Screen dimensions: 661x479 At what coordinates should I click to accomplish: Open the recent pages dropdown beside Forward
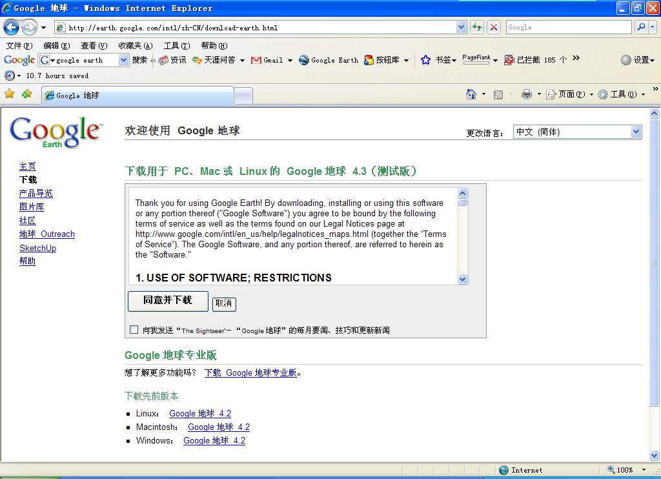(43, 28)
